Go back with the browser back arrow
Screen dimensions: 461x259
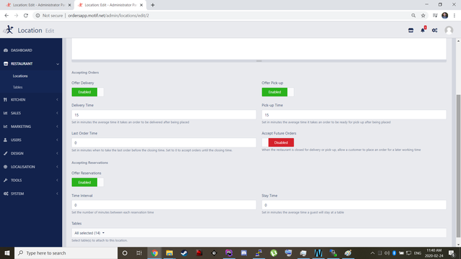click(x=6, y=16)
